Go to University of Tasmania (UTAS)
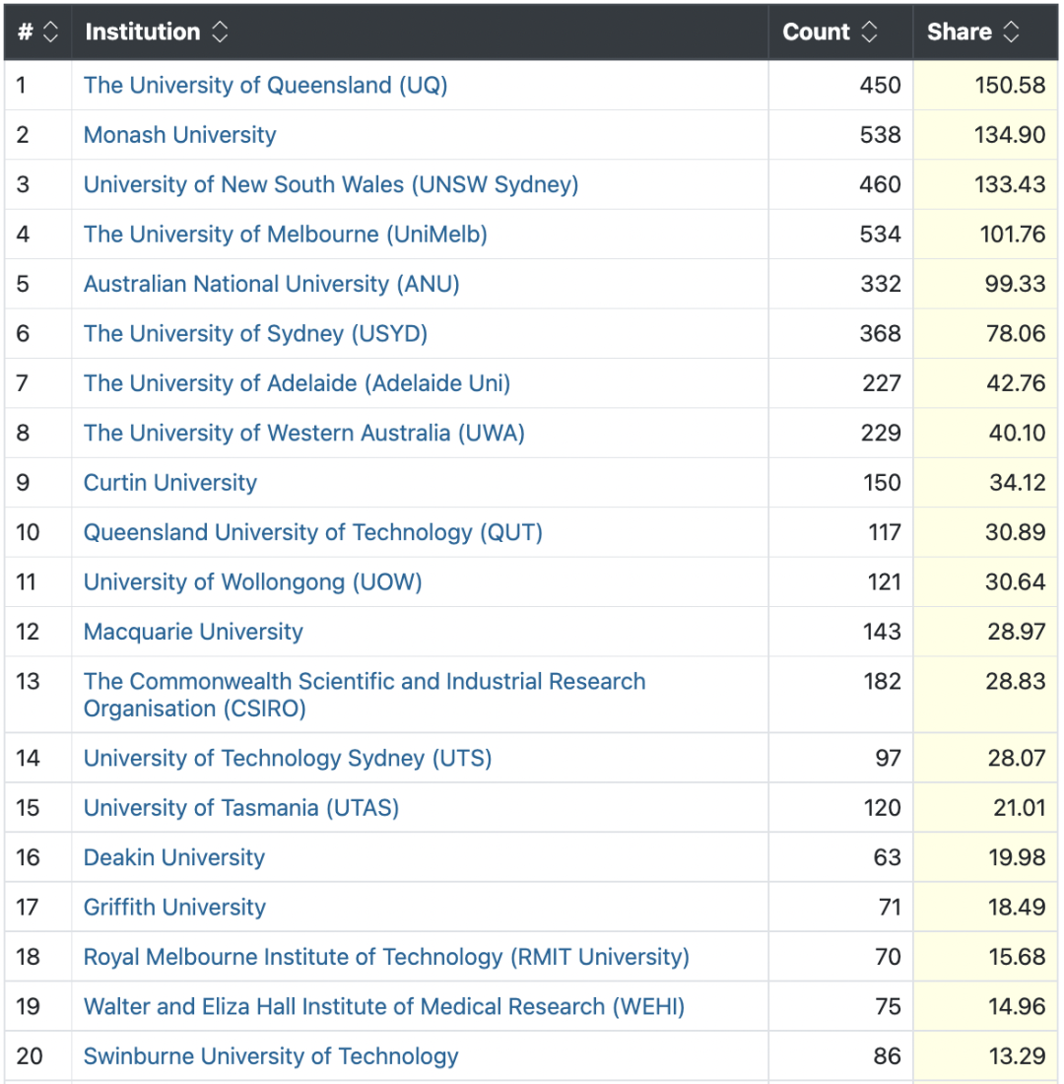This screenshot has height=1084, width=1064. [240, 808]
